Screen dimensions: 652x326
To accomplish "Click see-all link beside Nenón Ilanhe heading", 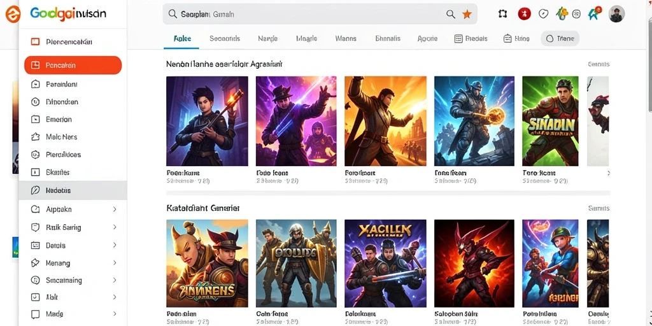I will click(x=599, y=64).
